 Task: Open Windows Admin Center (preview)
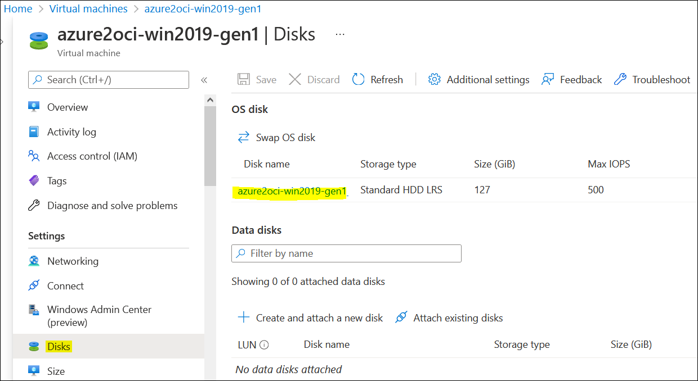pyautogui.click(x=99, y=316)
